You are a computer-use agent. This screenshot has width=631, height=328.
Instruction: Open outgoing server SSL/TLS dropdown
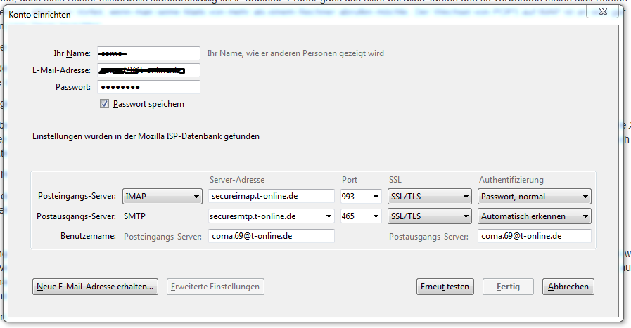[x=429, y=216]
